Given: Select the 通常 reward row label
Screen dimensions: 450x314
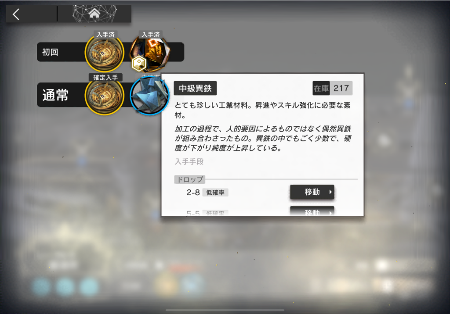Looking at the screenshot, I should 55,95.
